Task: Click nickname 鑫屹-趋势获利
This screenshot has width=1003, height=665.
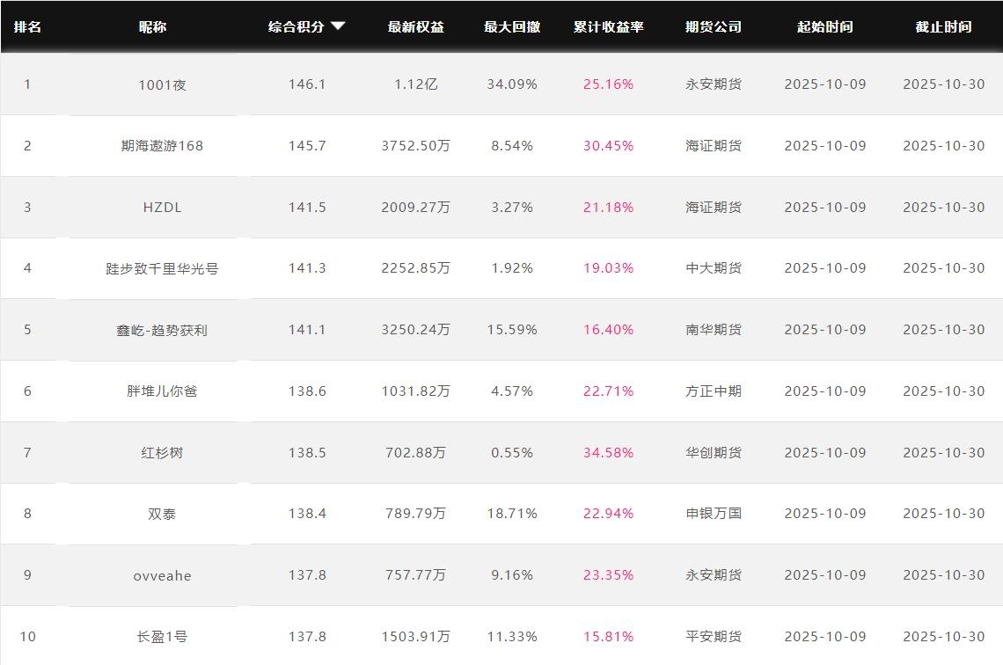Action: tap(162, 330)
